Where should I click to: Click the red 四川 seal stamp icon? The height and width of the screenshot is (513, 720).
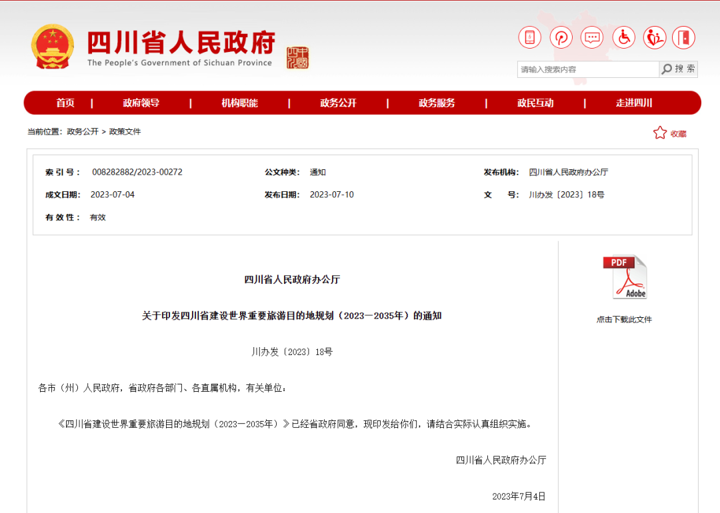point(298,58)
